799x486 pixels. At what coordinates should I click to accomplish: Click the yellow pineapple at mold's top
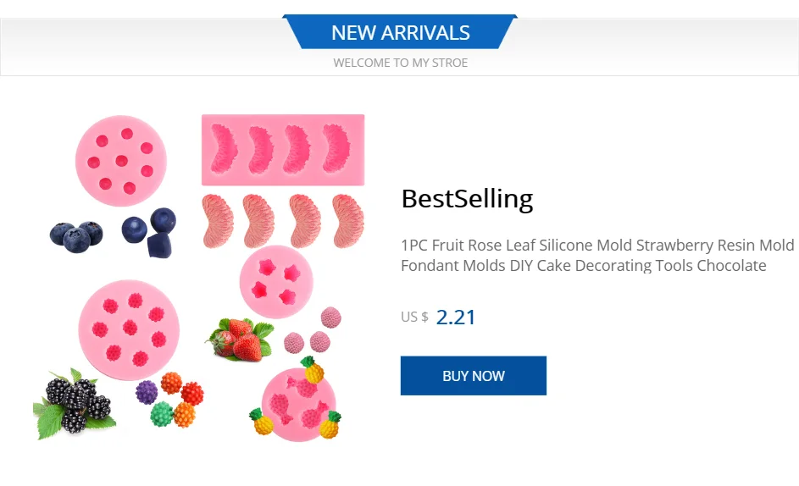tap(313, 369)
